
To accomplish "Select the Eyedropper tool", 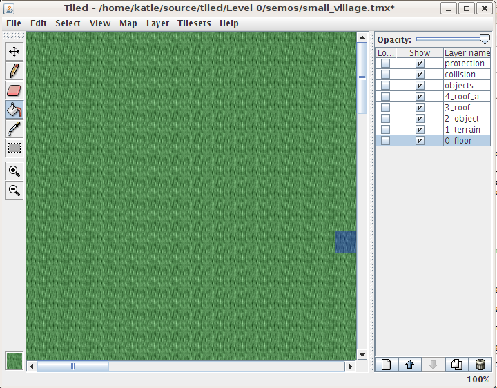I will click(x=14, y=128).
